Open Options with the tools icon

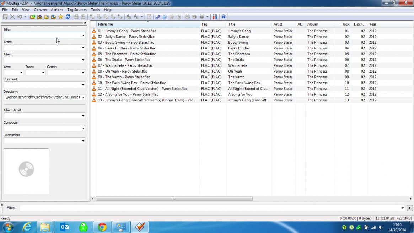pyautogui.click(x=215, y=17)
